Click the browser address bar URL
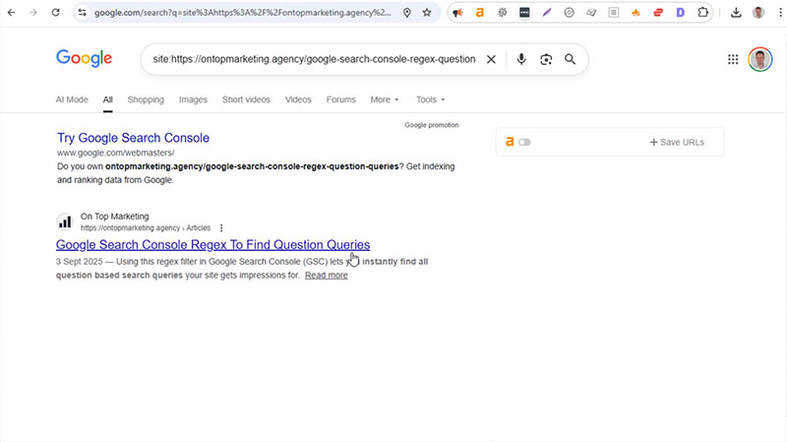 click(x=242, y=13)
